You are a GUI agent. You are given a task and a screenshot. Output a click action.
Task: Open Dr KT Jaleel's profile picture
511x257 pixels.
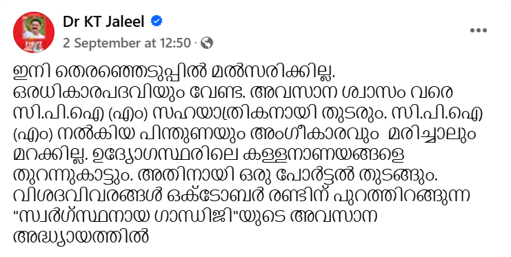(x=34, y=32)
